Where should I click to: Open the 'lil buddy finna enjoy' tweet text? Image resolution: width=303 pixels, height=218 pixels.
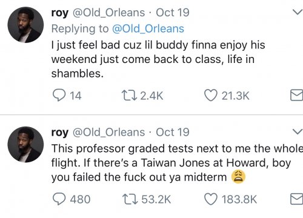pos(158,59)
